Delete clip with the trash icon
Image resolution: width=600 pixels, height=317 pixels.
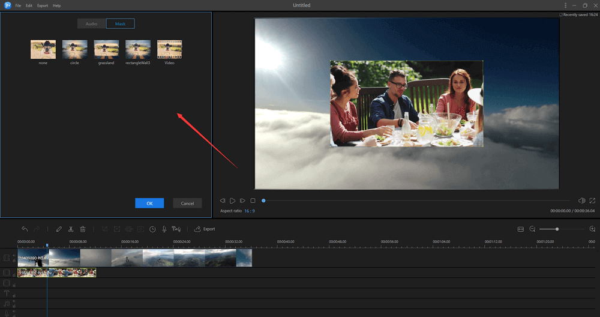point(83,229)
